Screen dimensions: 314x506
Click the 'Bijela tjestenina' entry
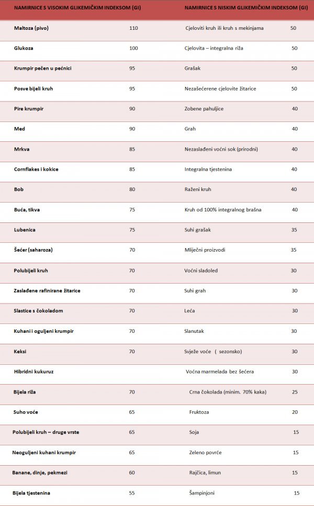coord(31,493)
